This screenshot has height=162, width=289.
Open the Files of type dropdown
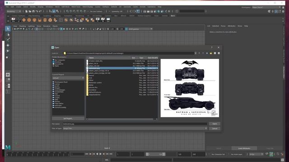135,129
